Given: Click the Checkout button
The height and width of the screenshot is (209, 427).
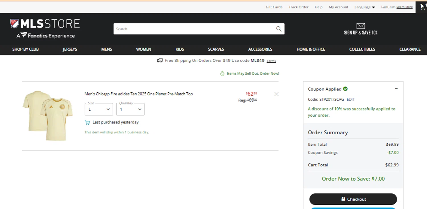Looking at the screenshot, I should tap(353, 199).
